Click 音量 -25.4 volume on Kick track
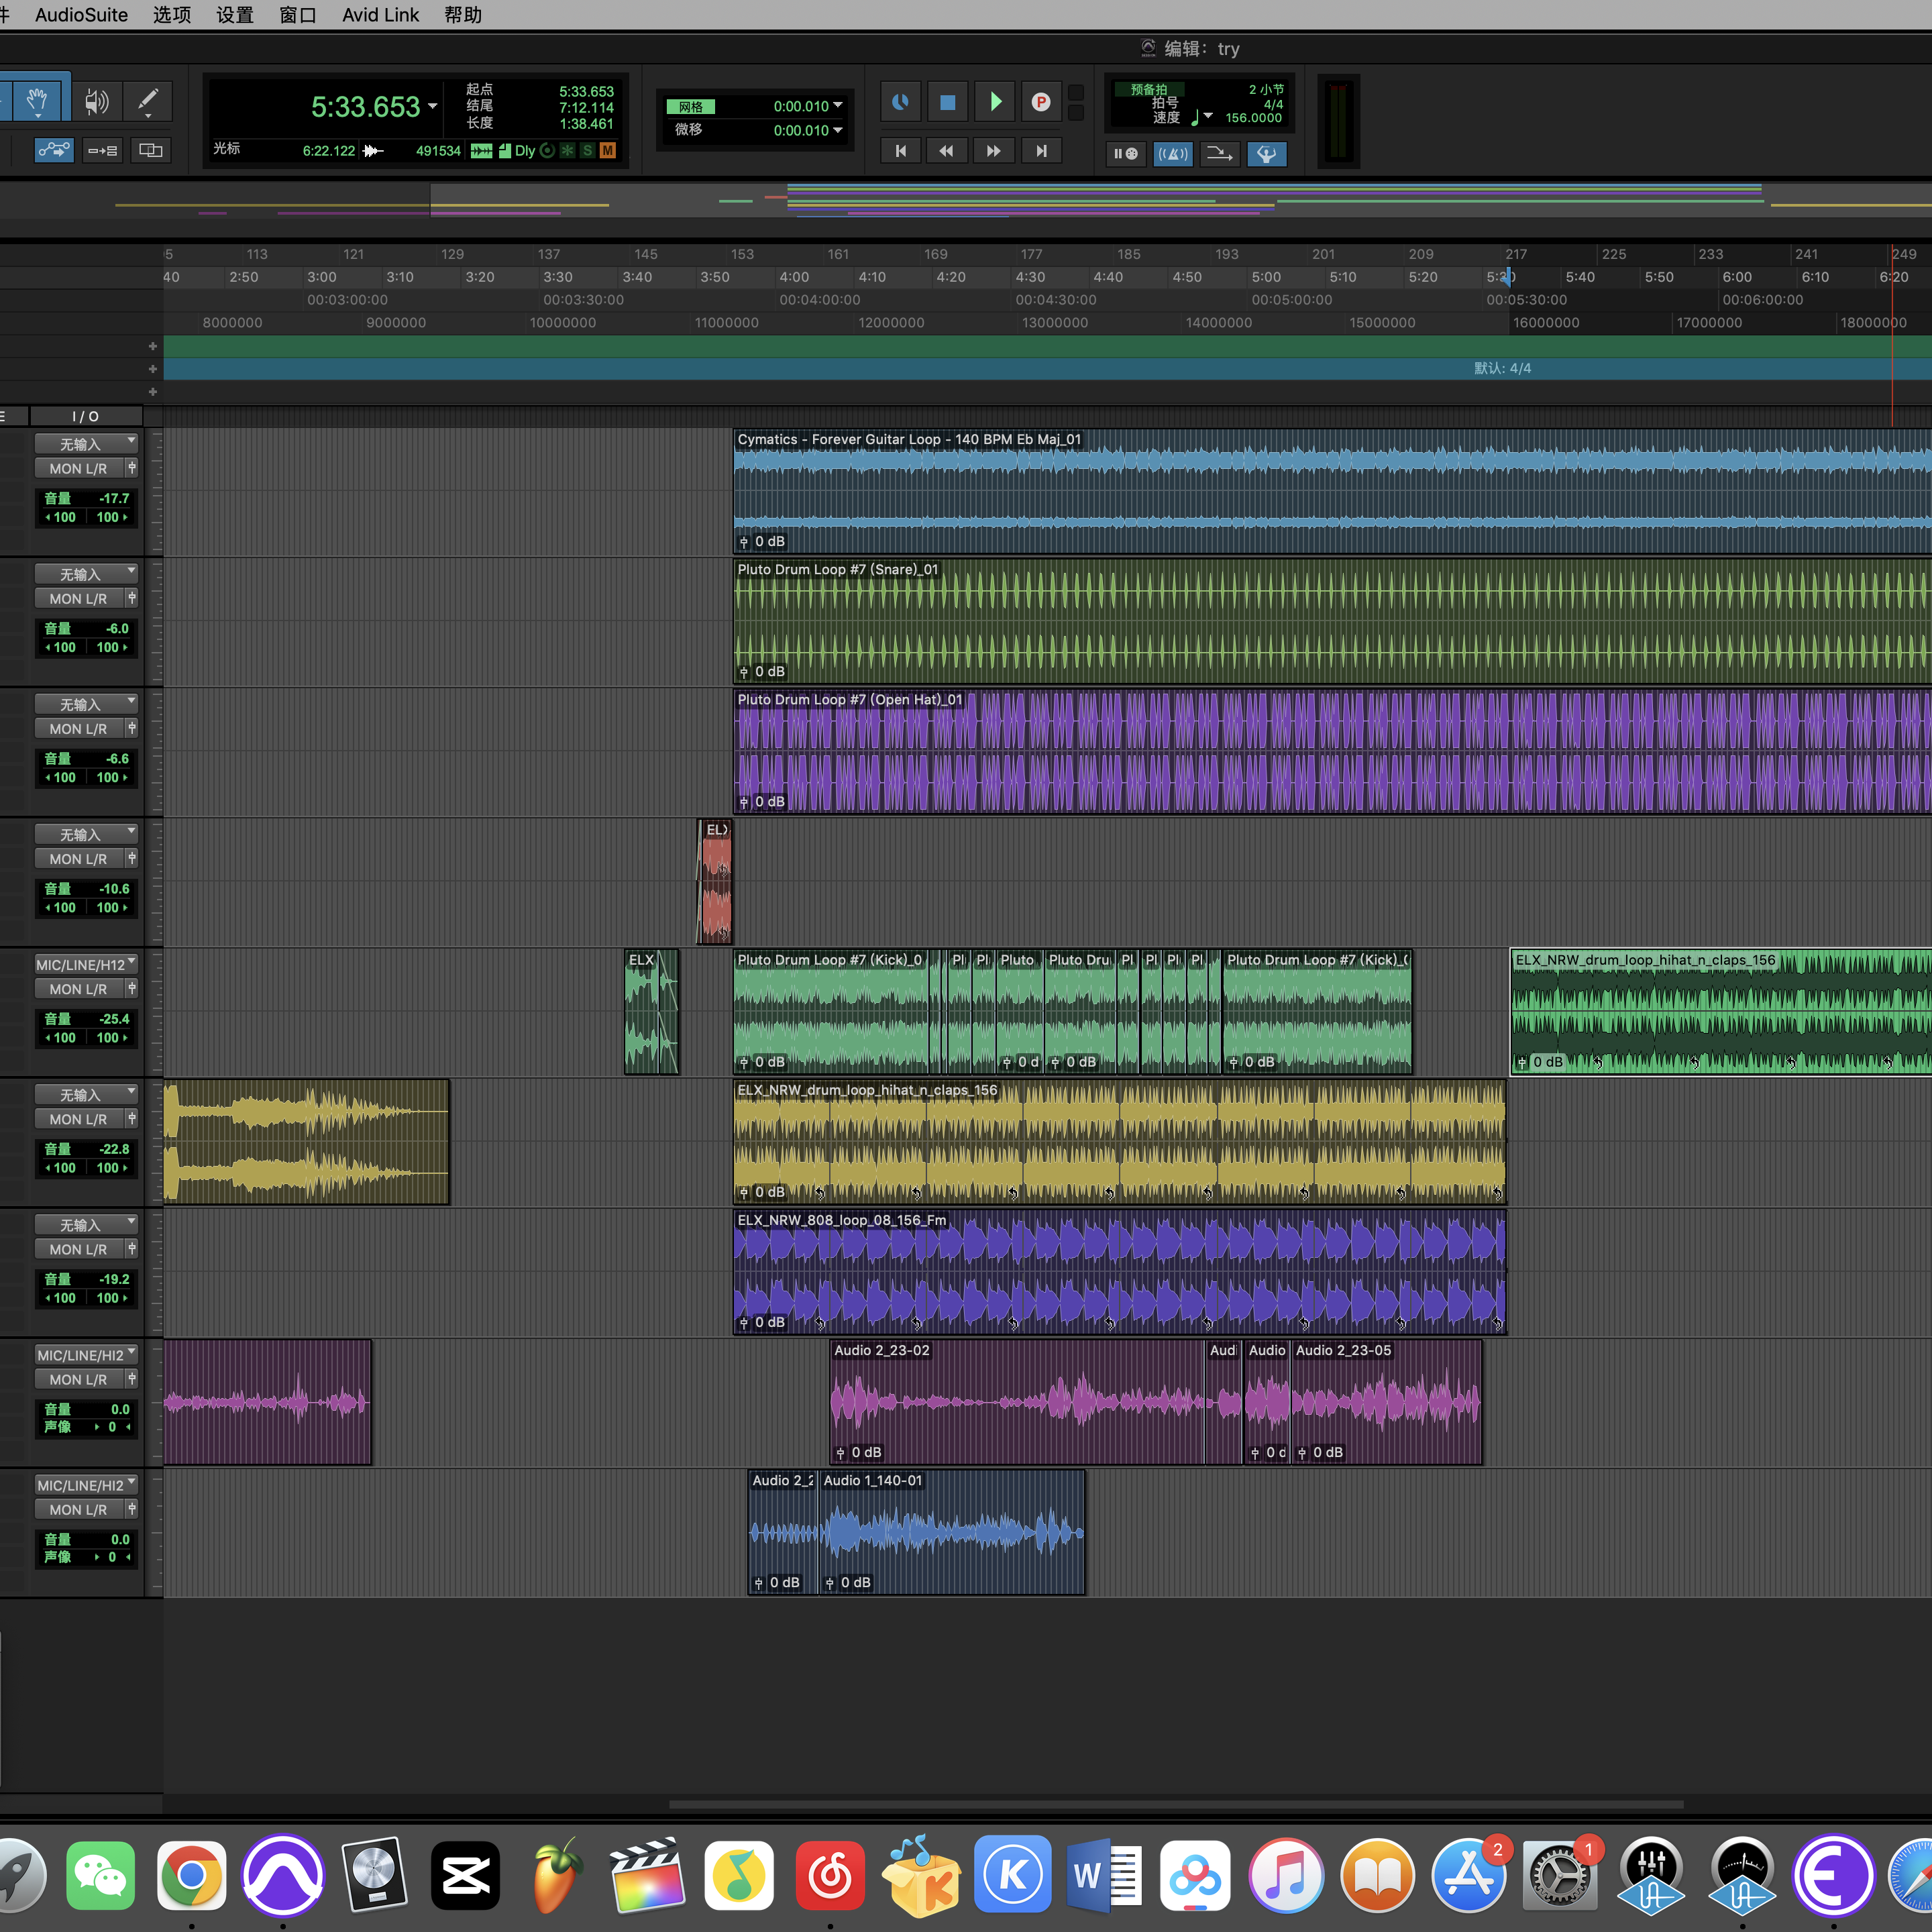This screenshot has width=1932, height=1932. pos(86,1018)
